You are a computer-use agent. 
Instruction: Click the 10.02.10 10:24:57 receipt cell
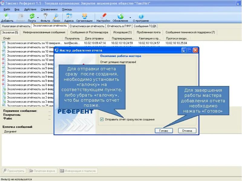pos(149,43)
